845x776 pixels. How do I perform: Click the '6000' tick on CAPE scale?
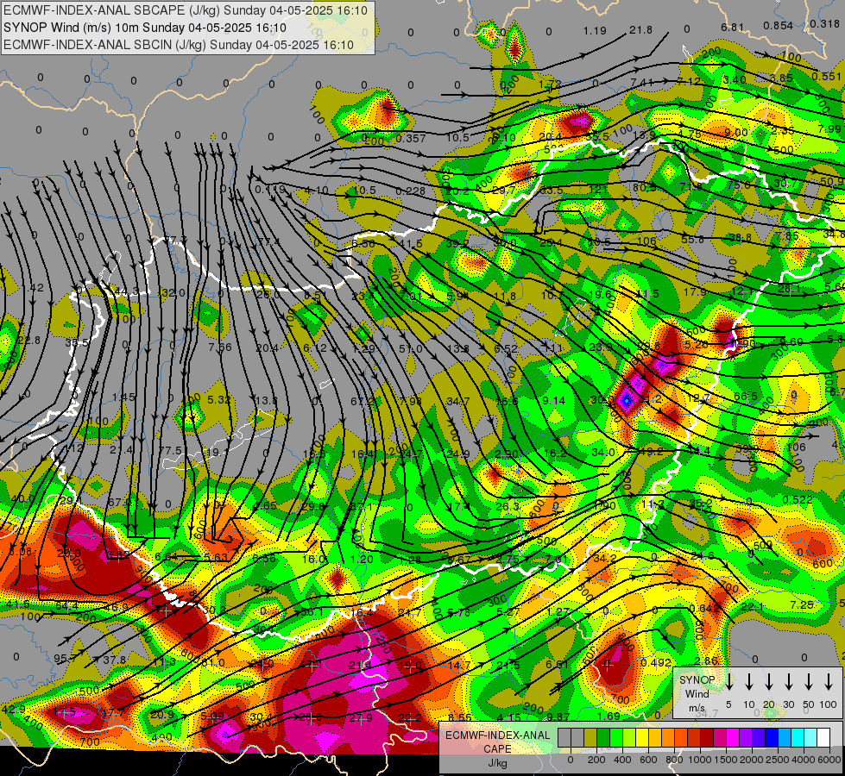click(829, 760)
